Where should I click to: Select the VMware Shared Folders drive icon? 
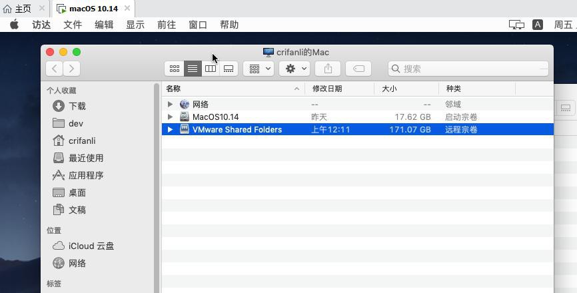(185, 129)
